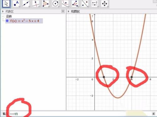
Task: Select the Reflect about line tool
Action: [x=85, y=4]
